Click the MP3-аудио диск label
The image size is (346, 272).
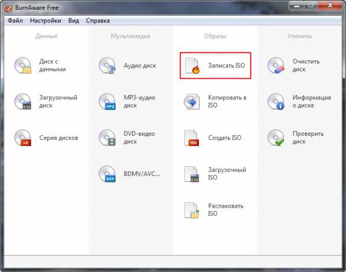point(140,101)
